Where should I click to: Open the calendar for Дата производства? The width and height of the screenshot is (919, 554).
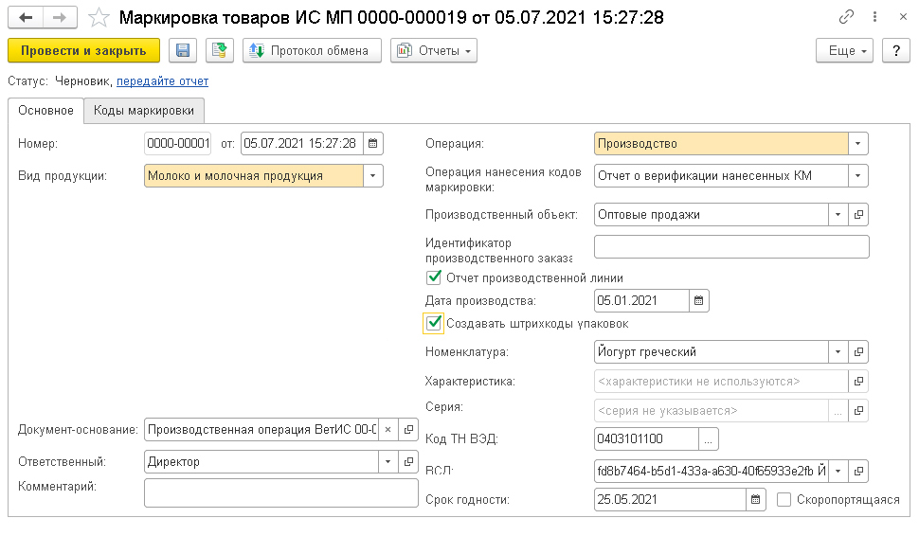[698, 300]
